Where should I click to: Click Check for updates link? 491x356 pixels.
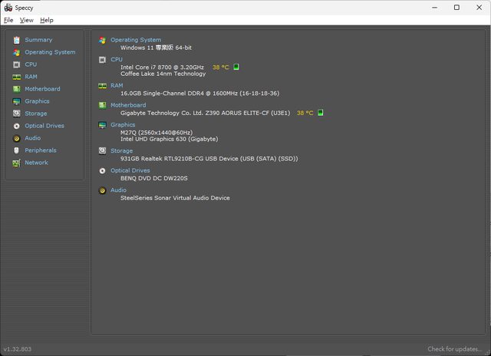click(455, 349)
